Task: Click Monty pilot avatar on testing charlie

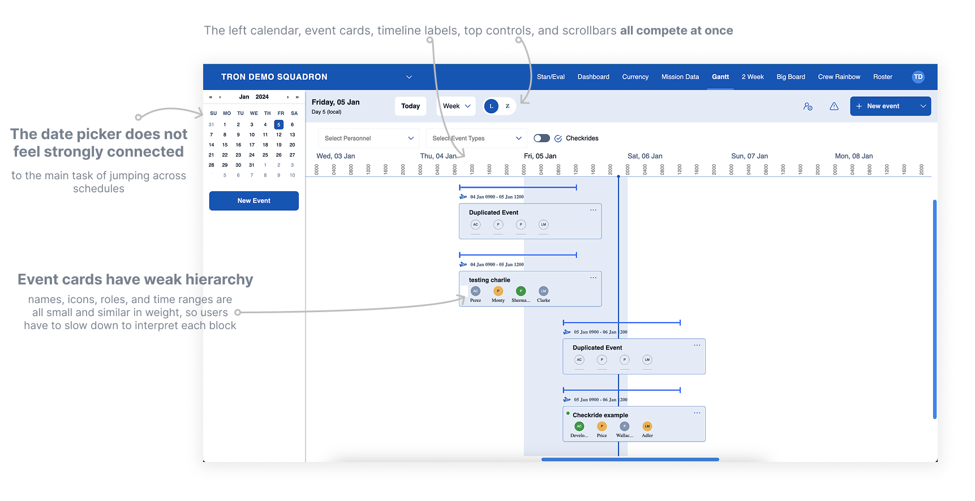Action: pyautogui.click(x=498, y=291)
